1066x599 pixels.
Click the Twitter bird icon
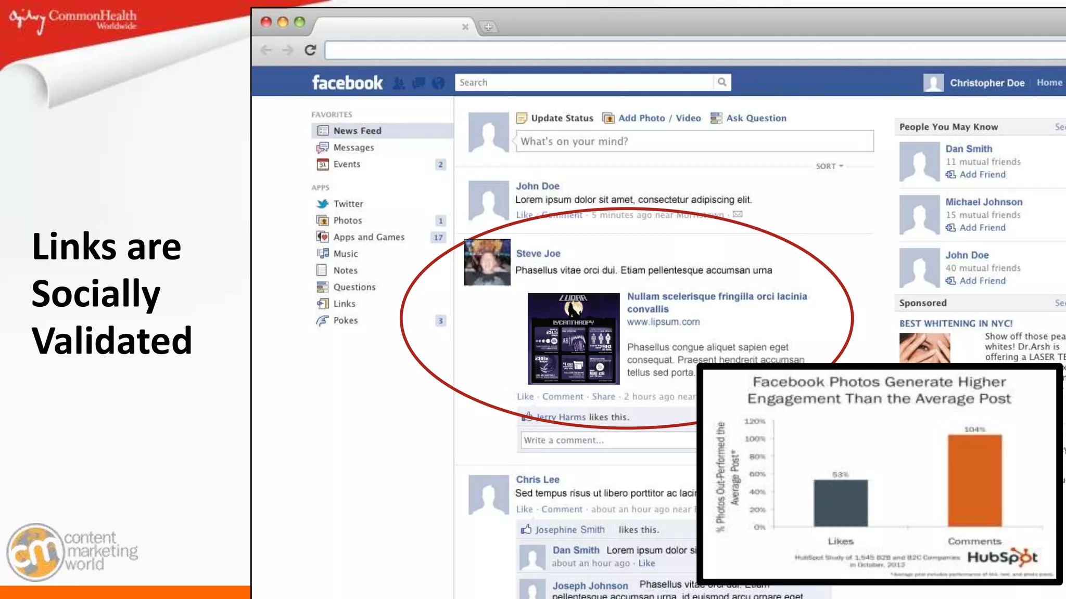(323, 204)
